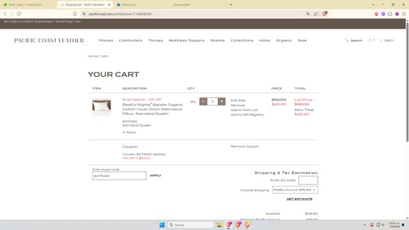
Task: Click the address bar URL
Action: coord(121,14)
